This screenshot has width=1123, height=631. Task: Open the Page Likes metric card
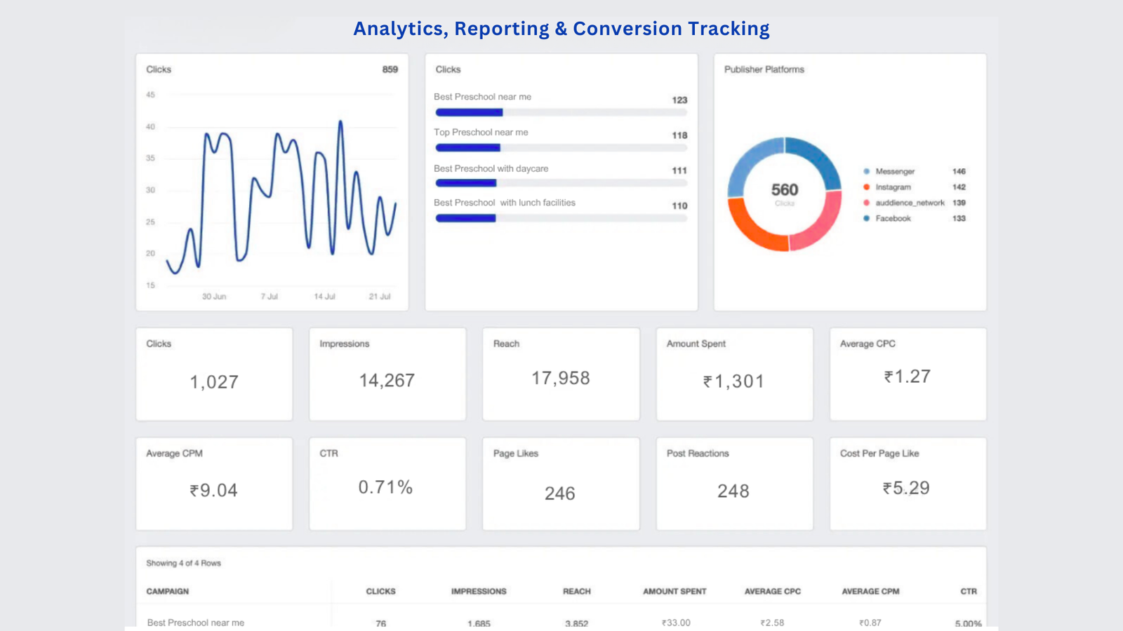tap(560, 484)
